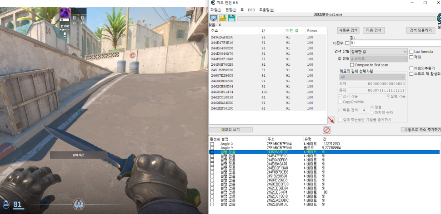This screenshot has width=441, height=214.
Task: Toggle the 빠른 검색 checkbox
Action: (x=340, y=110)
